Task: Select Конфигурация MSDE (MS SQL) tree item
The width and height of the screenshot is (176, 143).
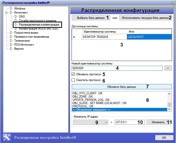Action: 38,29
